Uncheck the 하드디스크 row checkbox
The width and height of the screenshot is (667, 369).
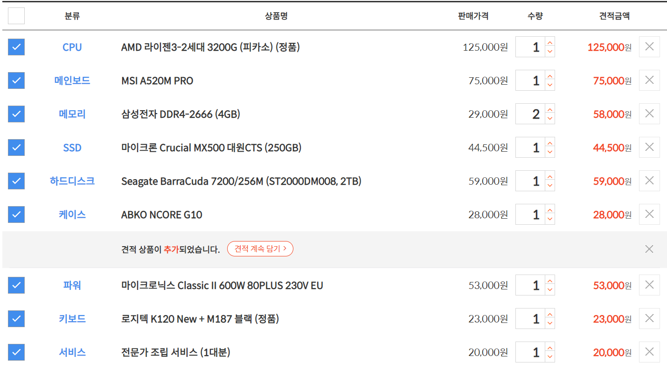[x=16, y=181]
